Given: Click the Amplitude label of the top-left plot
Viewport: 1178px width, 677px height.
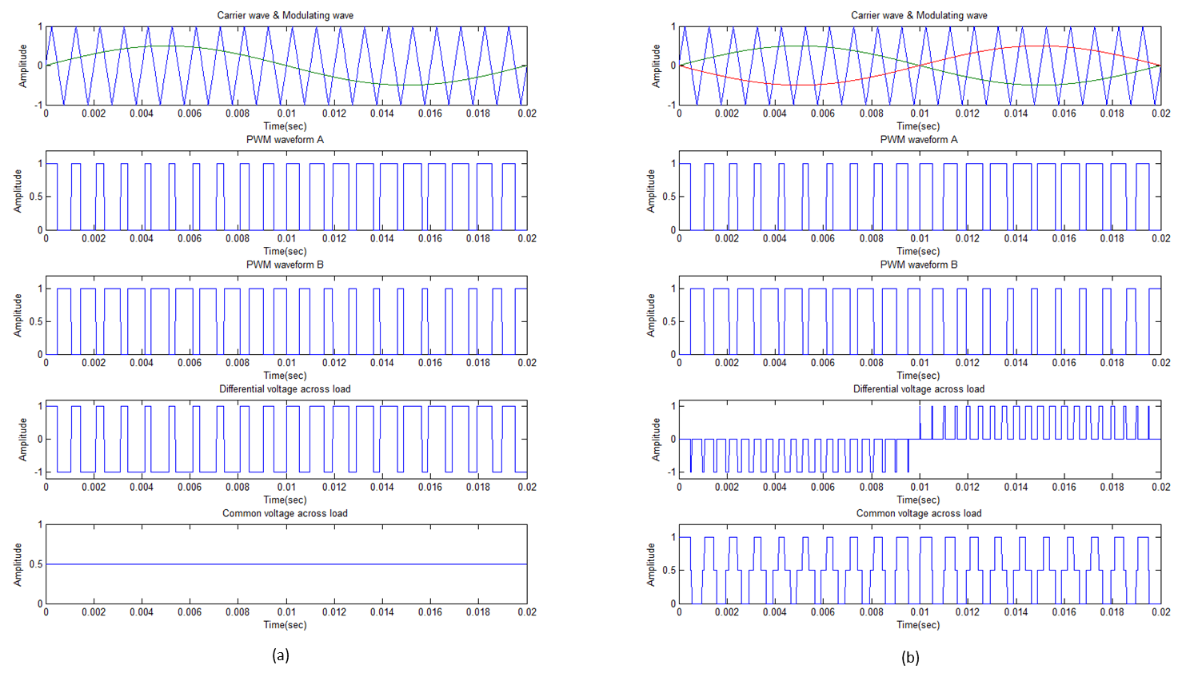Looking at the screenshot, I should tap(23, 66).
